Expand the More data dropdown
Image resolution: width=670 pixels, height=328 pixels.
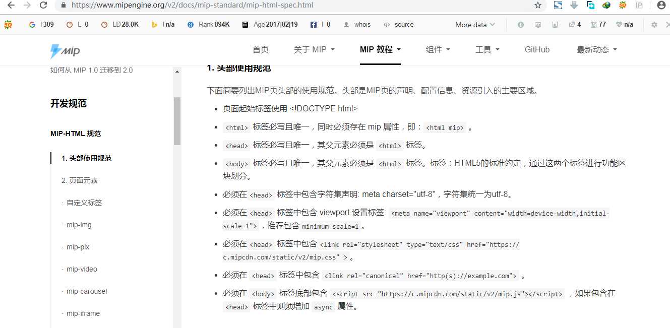point(475,24)
